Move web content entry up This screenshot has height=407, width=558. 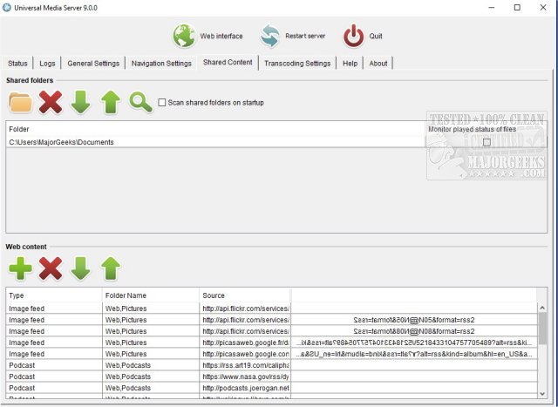pyautogui.click(x=111, y=268)
